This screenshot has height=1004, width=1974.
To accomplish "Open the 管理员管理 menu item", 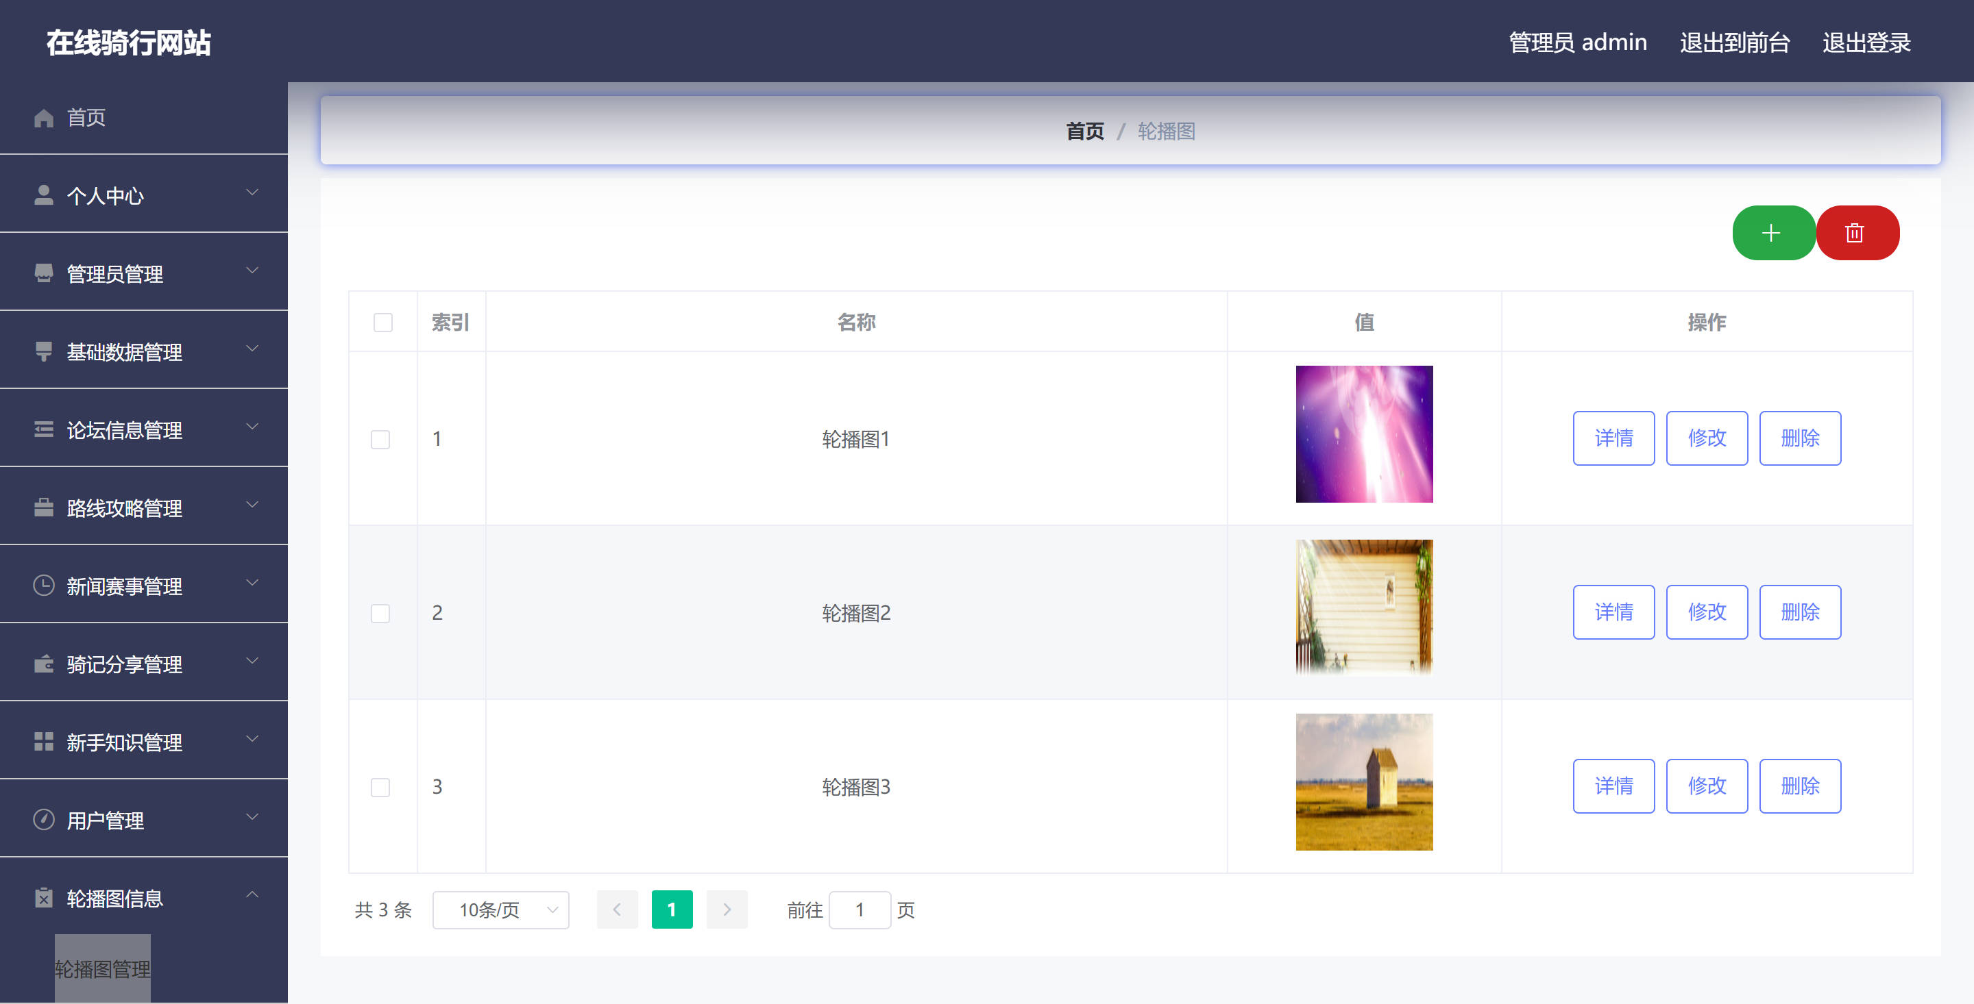I will 144,273.
